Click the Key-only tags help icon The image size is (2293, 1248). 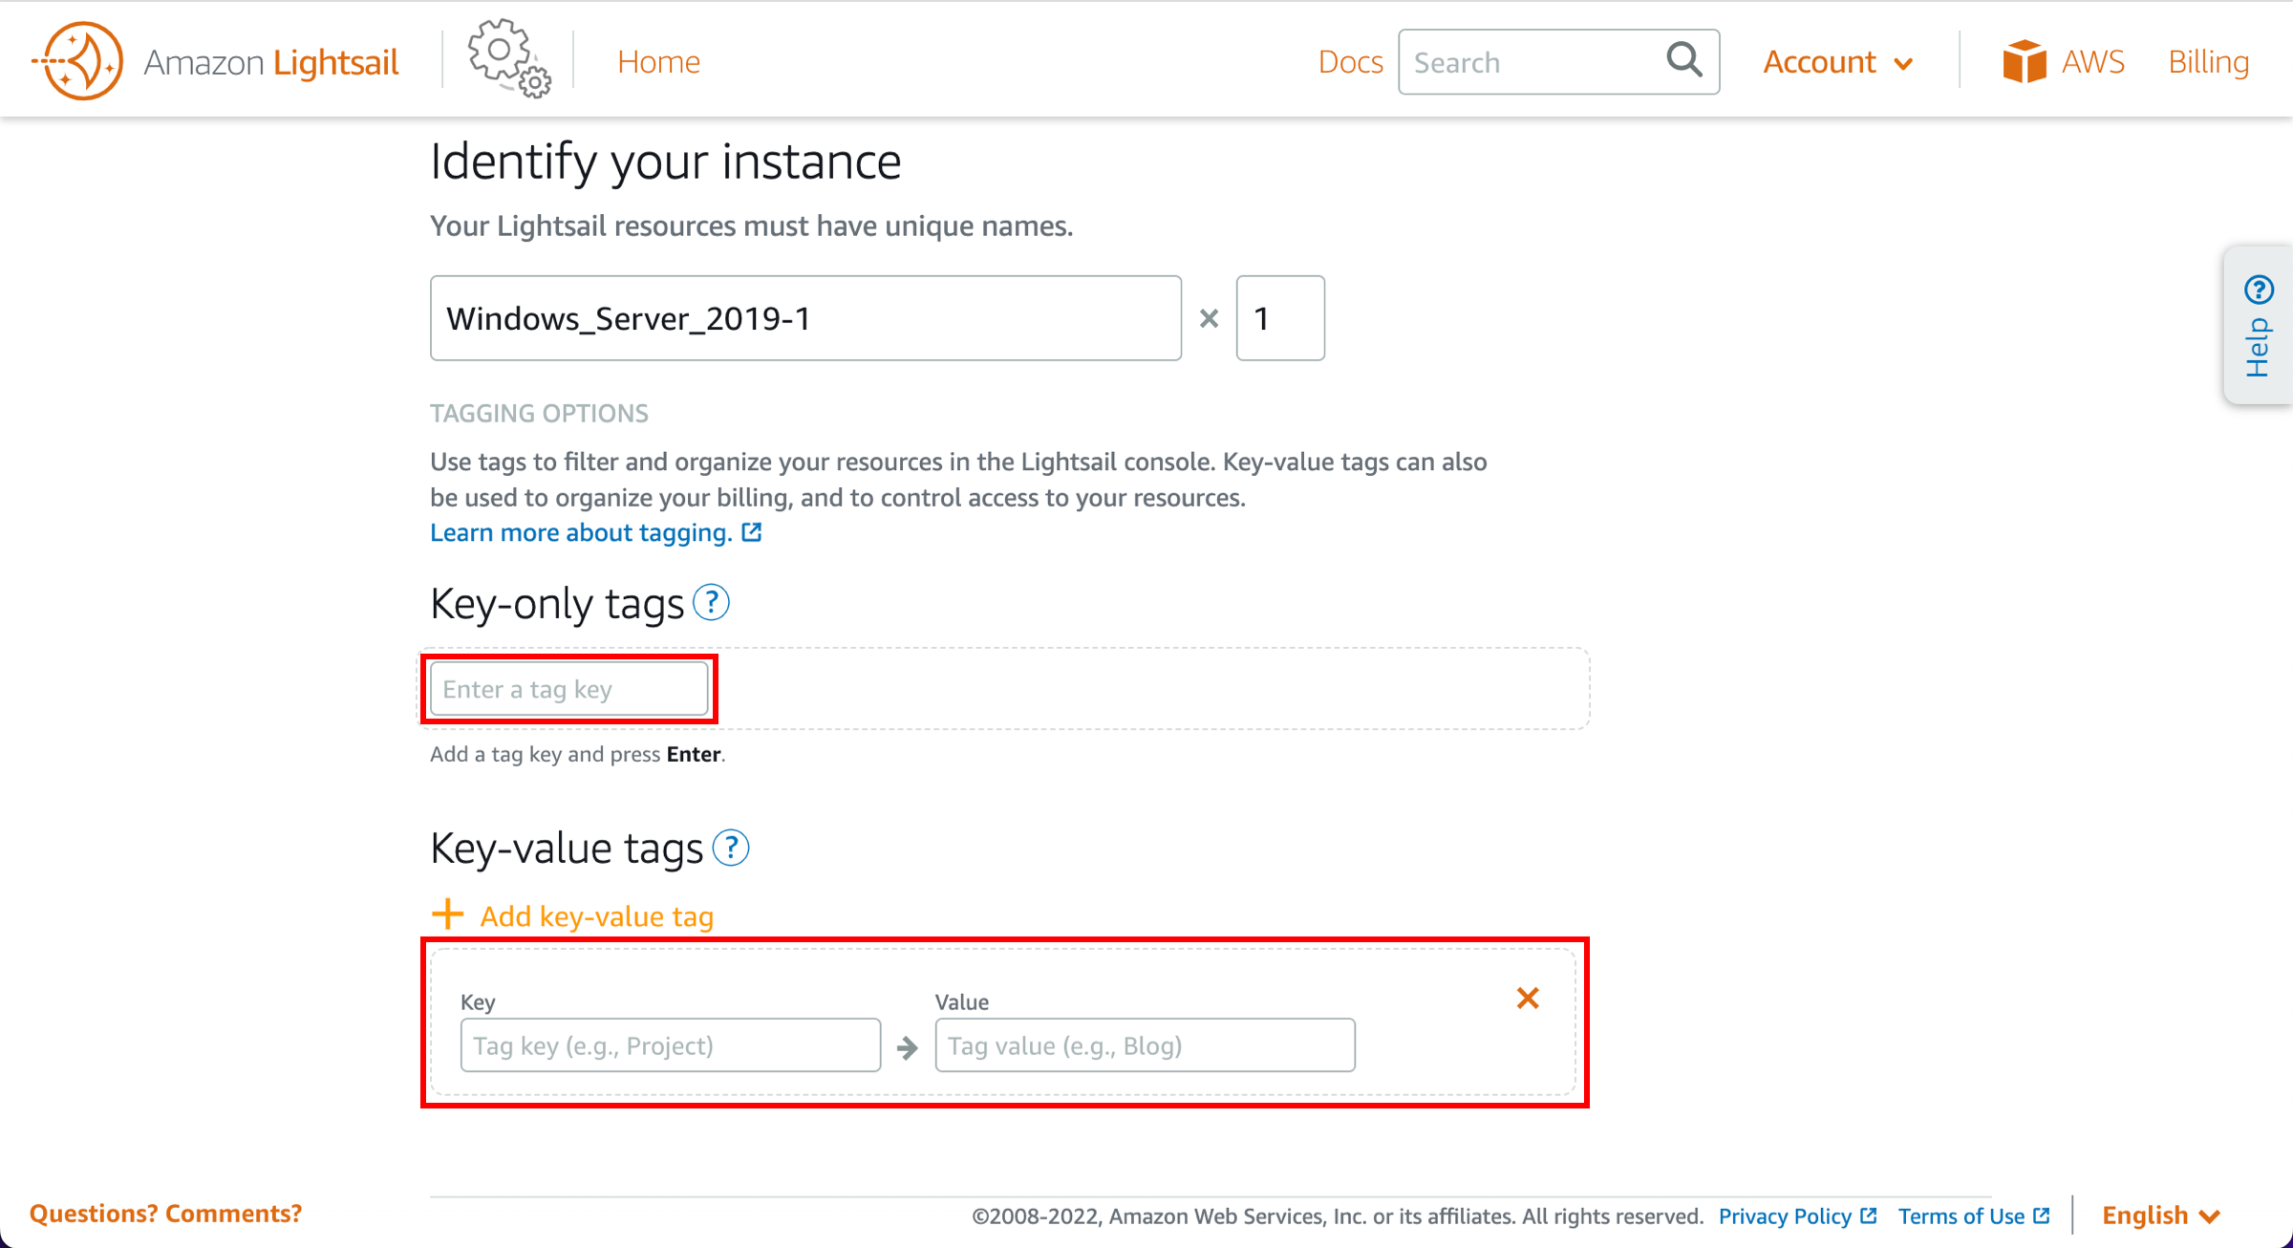pyautogui.click(x=711, y=603)
